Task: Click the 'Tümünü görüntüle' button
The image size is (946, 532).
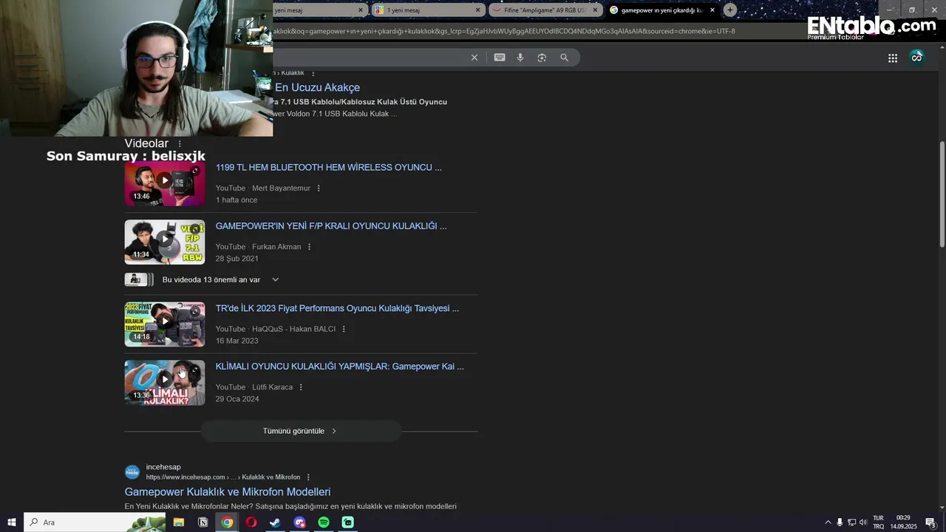Action: [x=301, y=431]
